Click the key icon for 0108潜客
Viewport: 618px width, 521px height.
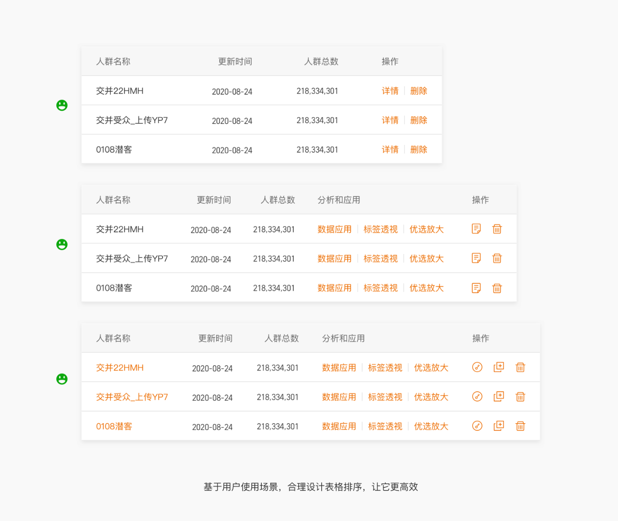click(477, 426)
